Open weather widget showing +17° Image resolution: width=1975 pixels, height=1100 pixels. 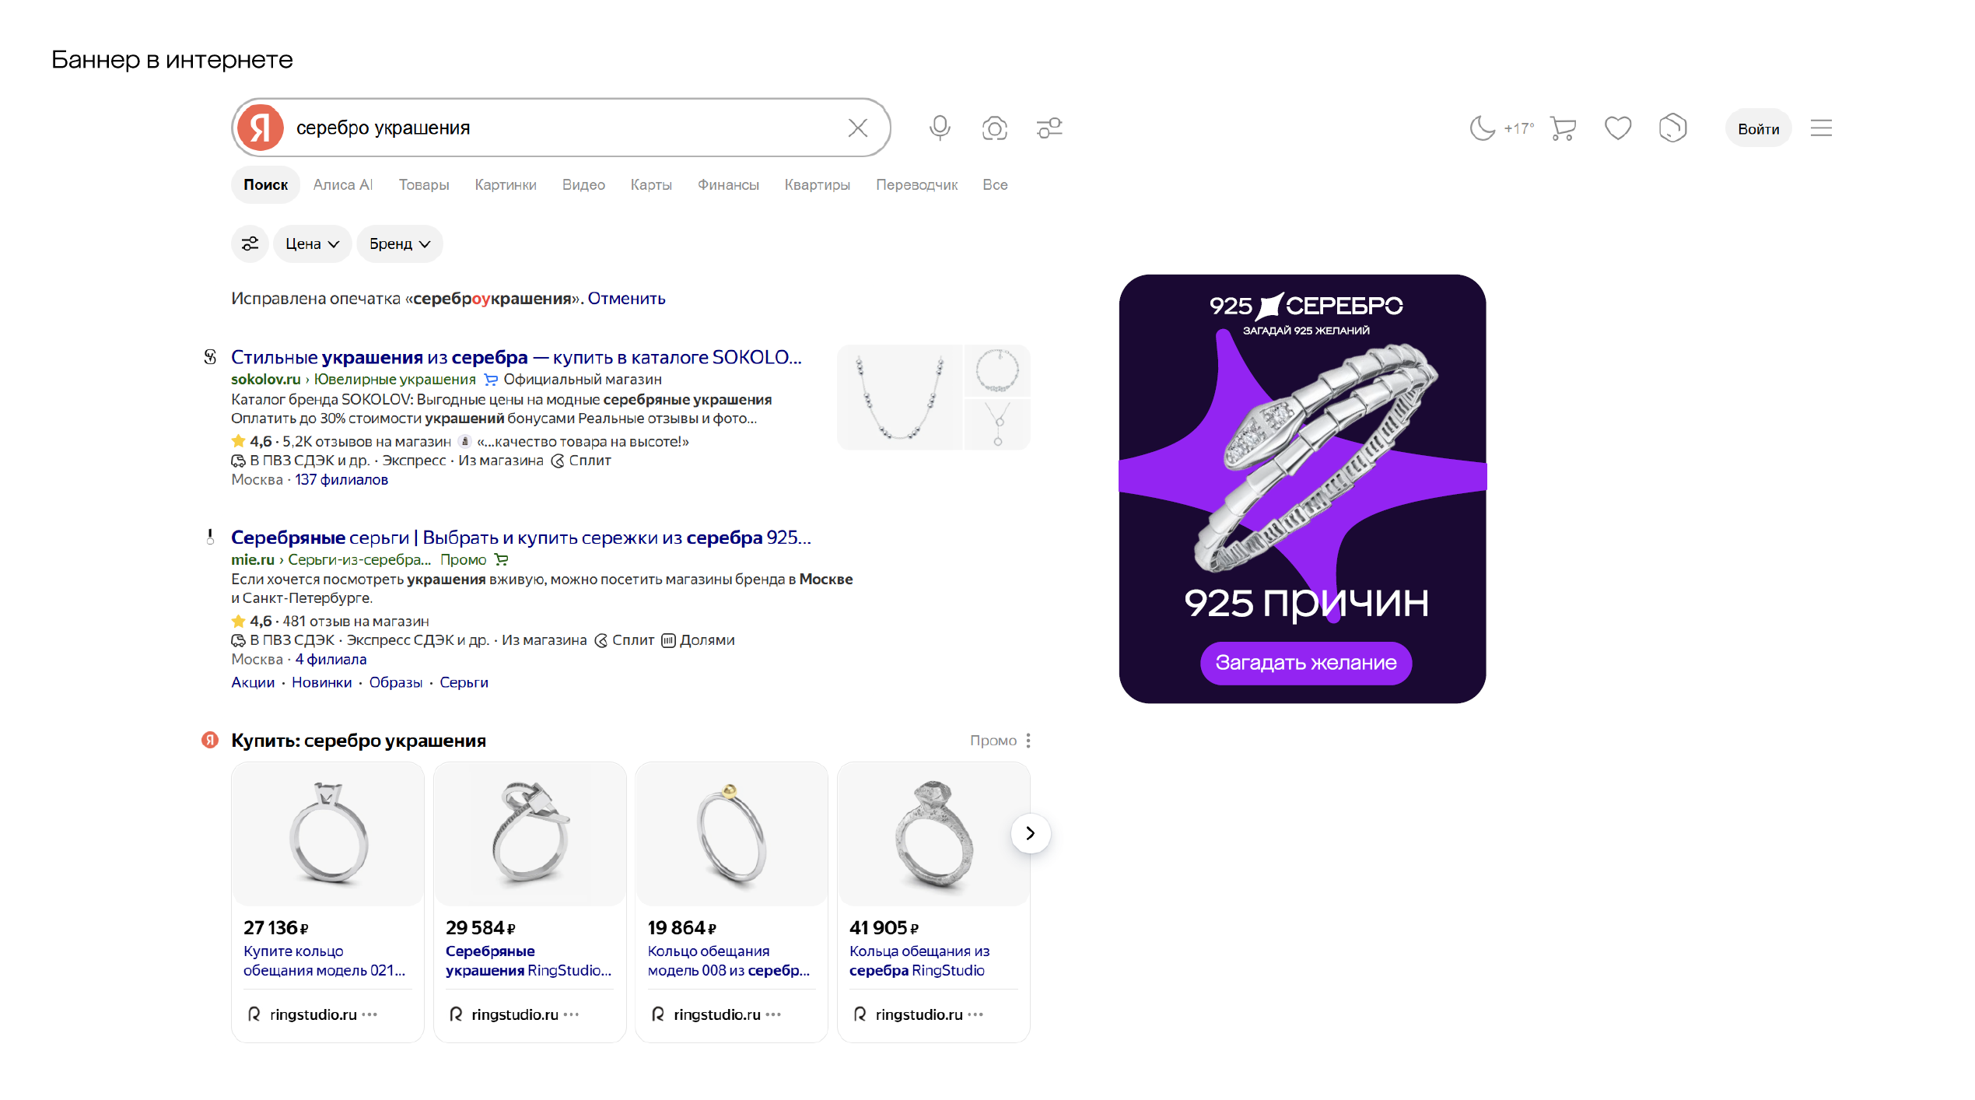[x=1501, y=128]
